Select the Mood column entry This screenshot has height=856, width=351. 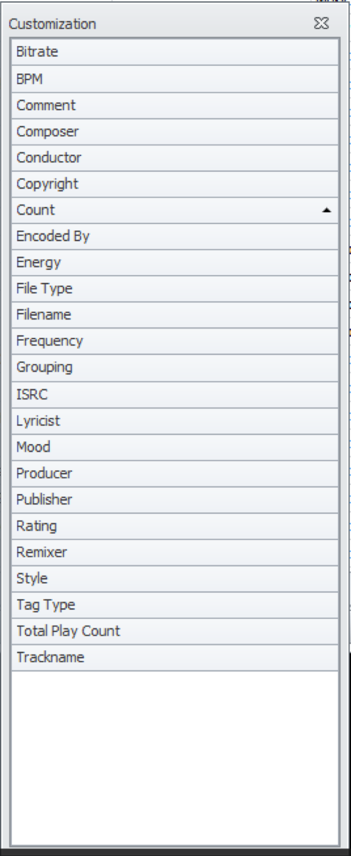[x=175, y=447]
